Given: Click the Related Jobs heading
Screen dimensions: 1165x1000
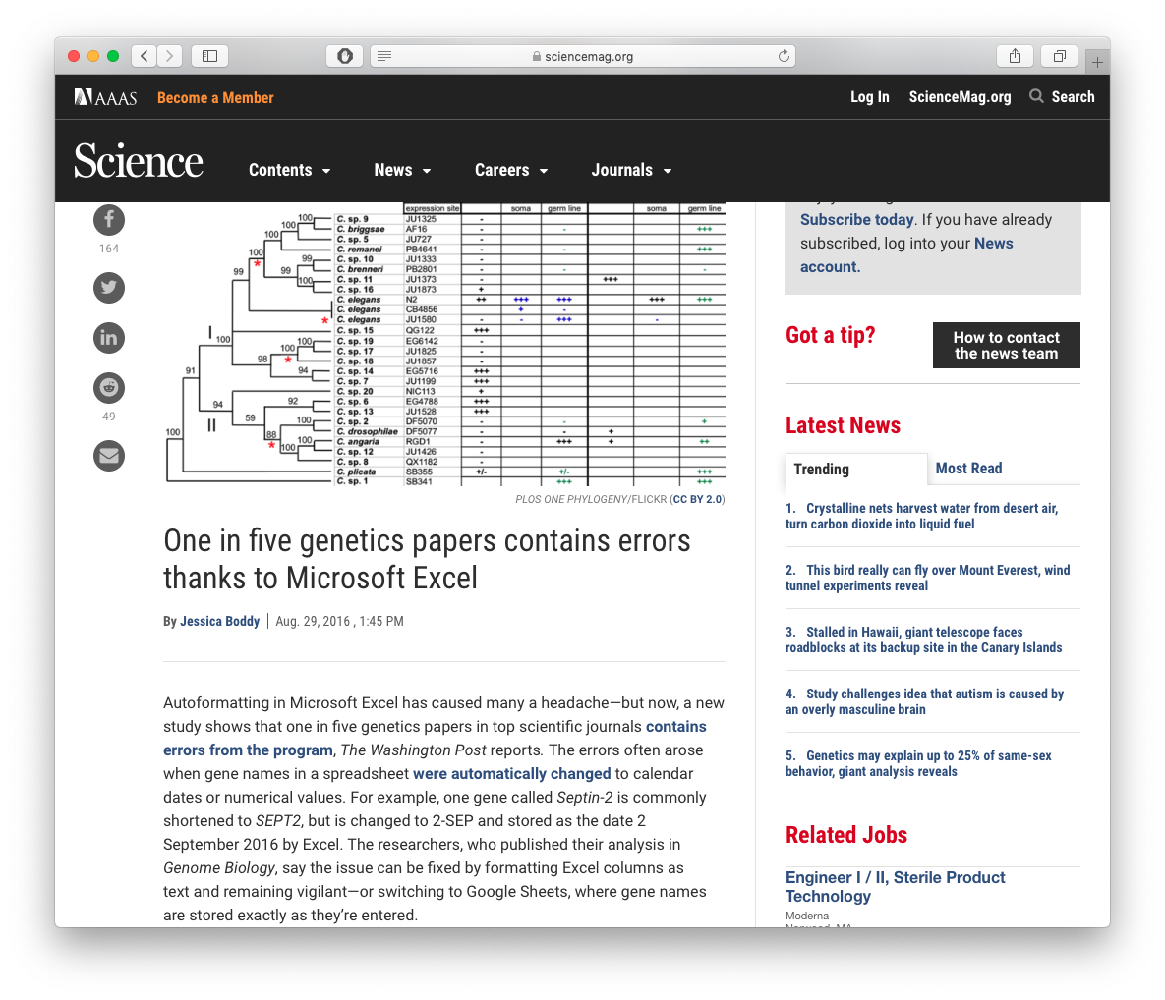Looking at the screenshot, I should 847,835.
